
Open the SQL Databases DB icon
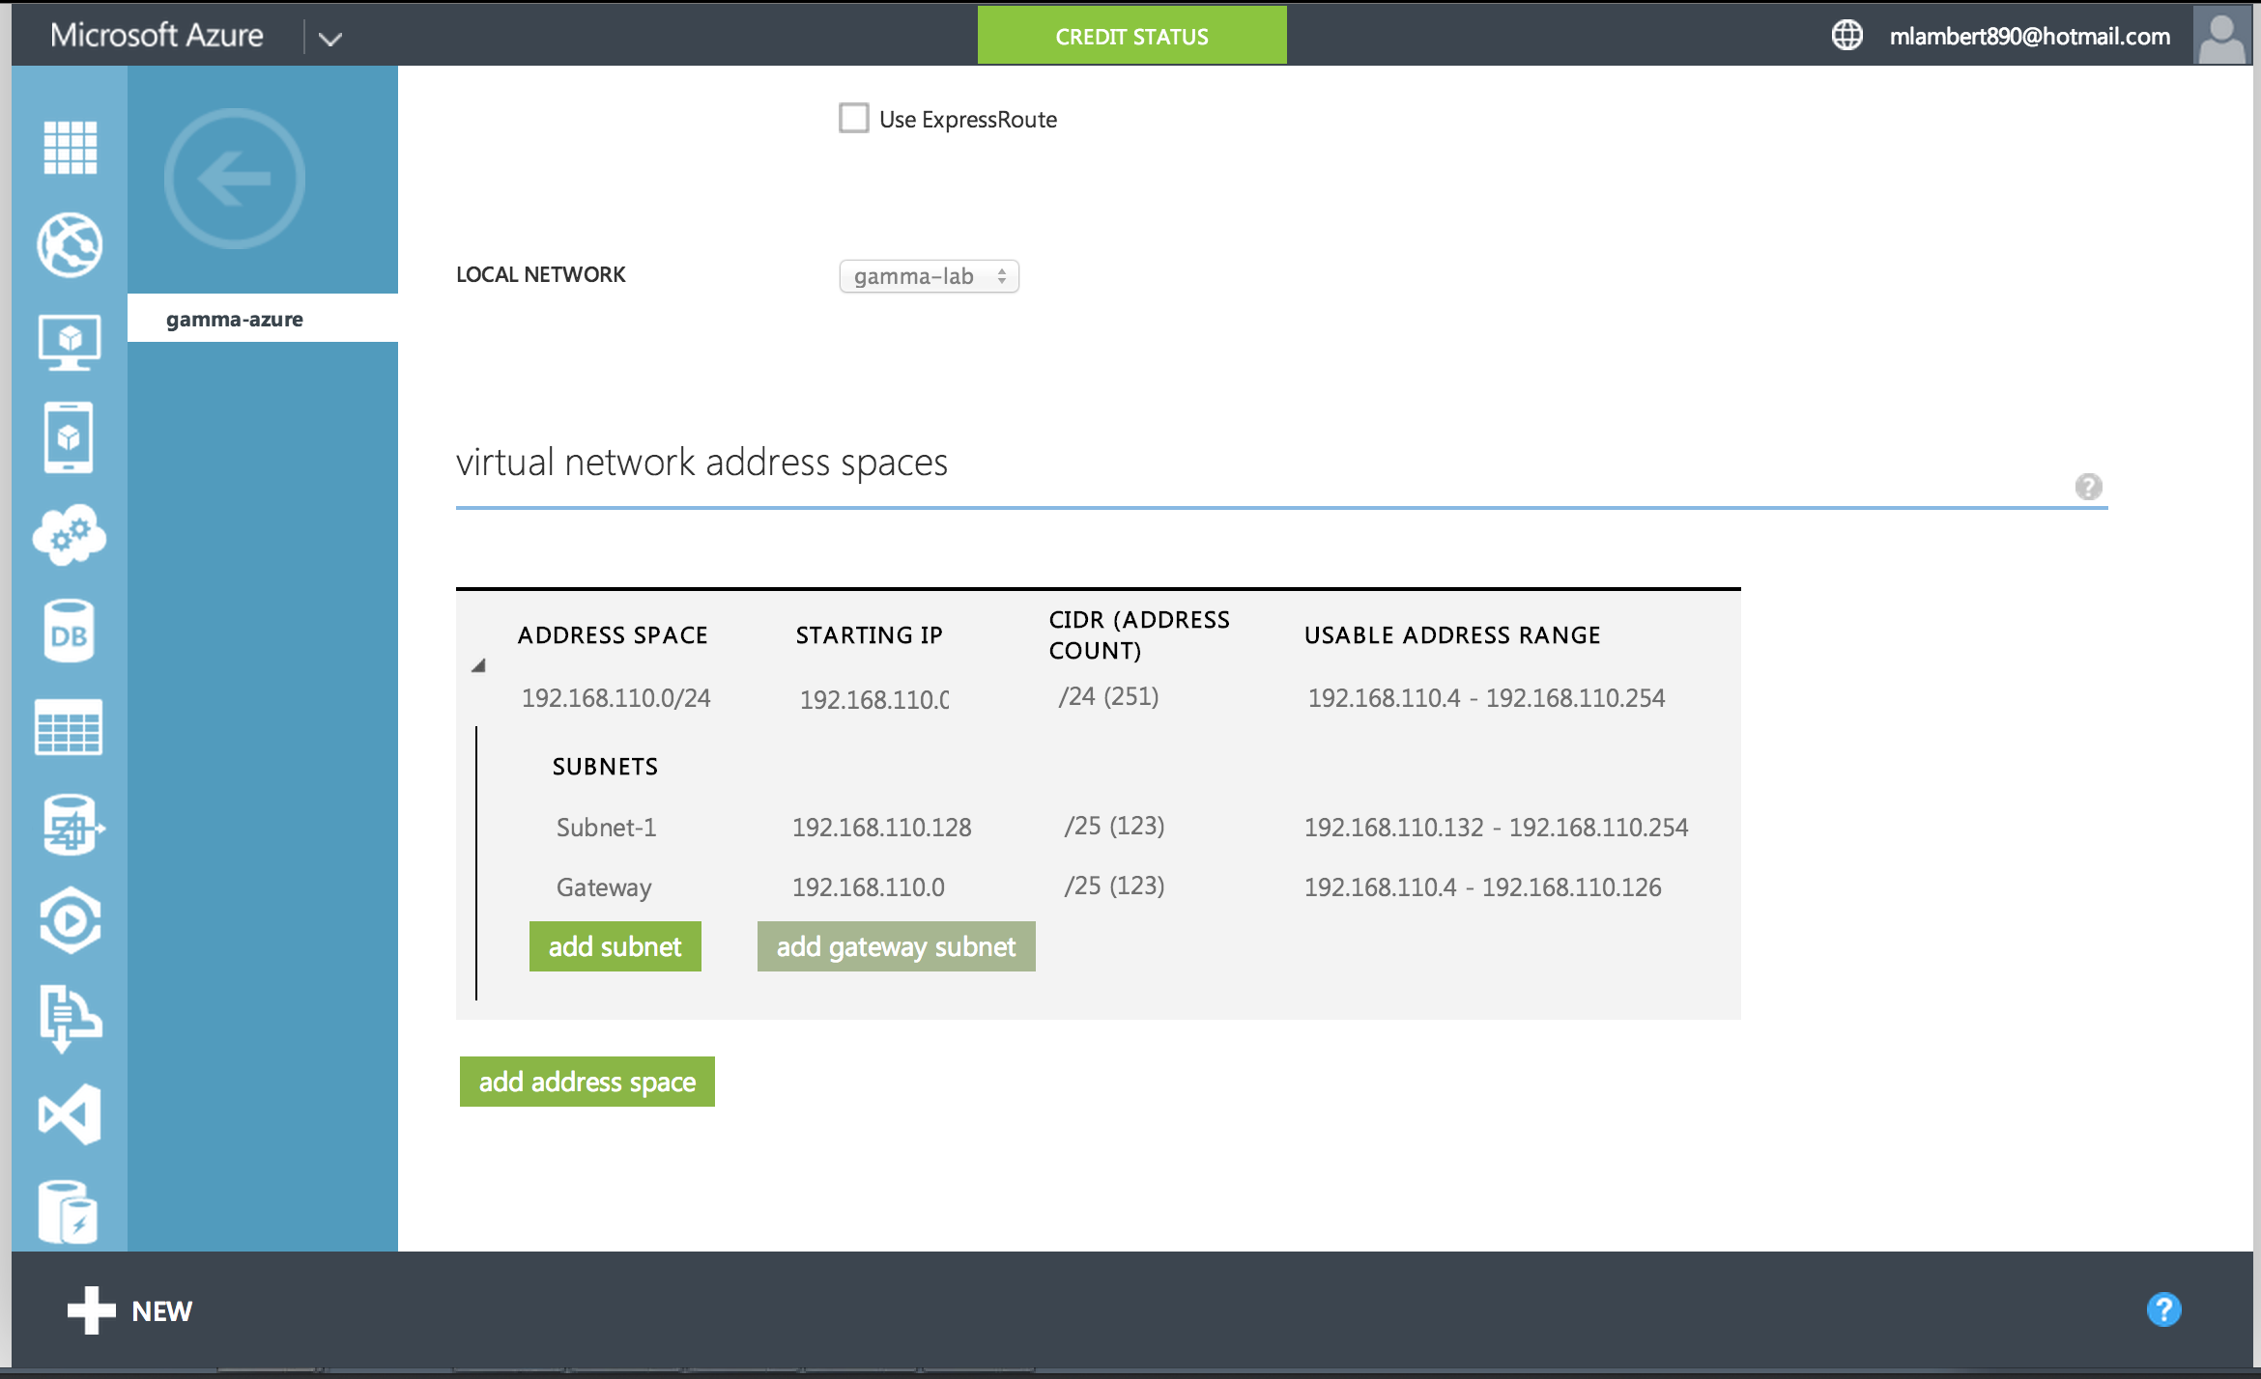70,632
